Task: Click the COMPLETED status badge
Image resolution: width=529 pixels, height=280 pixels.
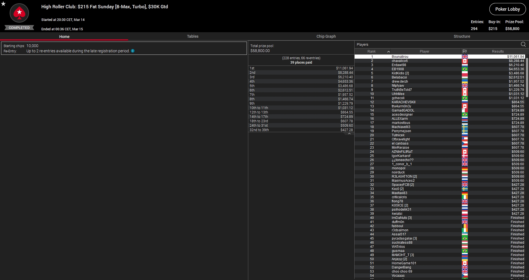Action: coord(19,28)
